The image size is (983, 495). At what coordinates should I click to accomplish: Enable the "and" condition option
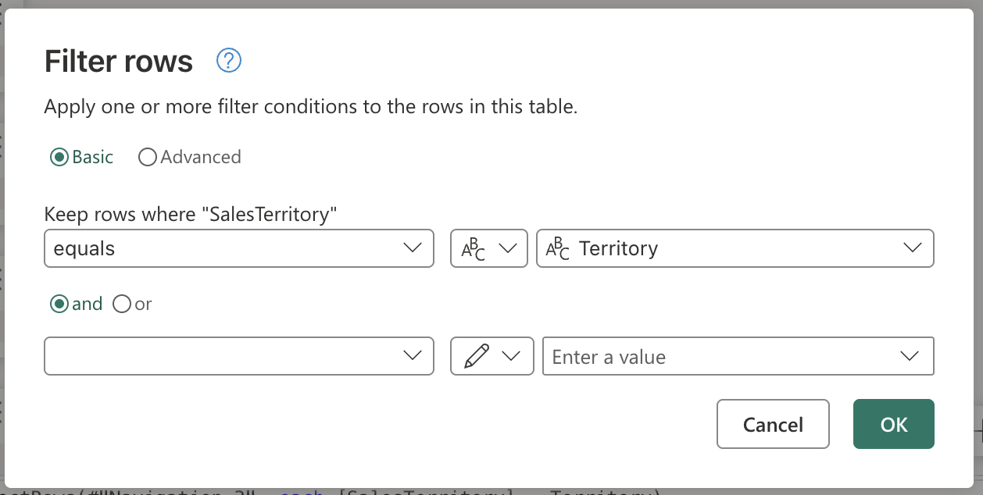pyautogui.click(x=59, y=304)
